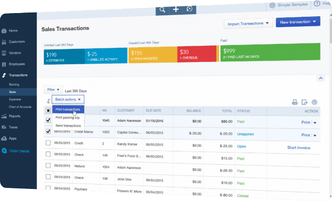
Task: Open the recent transactions clock icon
Action: tap(189, 9)
